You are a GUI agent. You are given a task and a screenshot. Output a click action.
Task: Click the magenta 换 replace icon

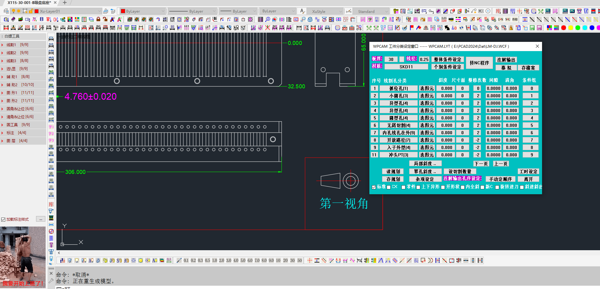coord(416,19)
